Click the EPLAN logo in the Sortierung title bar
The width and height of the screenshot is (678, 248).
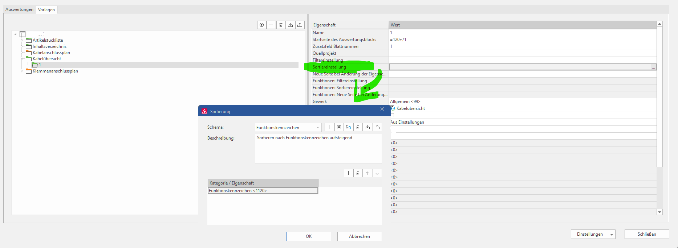204,111
